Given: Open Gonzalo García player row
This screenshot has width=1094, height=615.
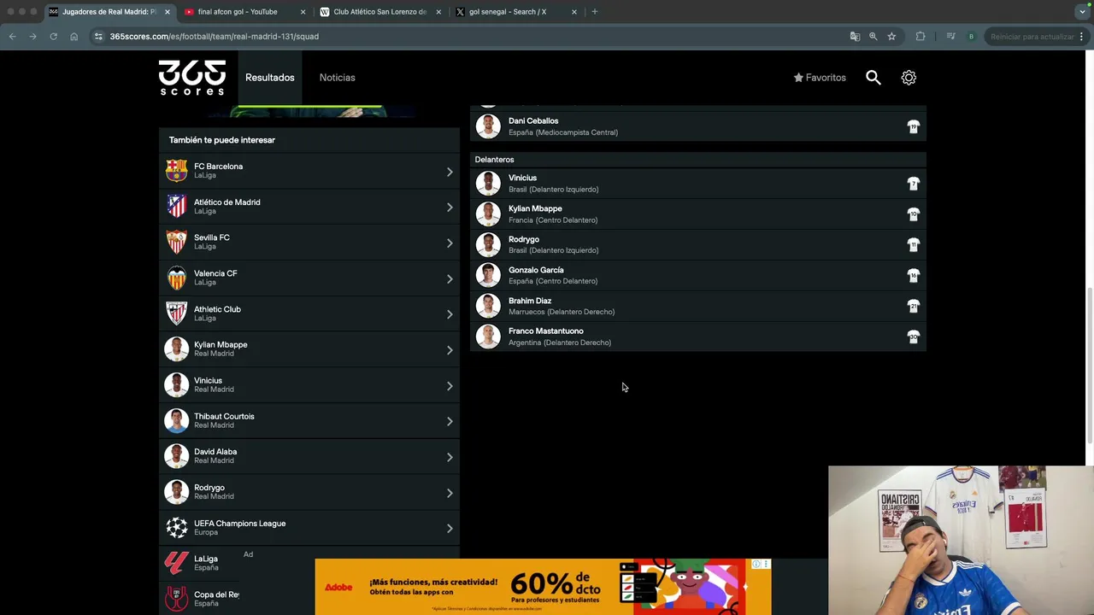Looking at the screenshot, I should click(698, 275).
